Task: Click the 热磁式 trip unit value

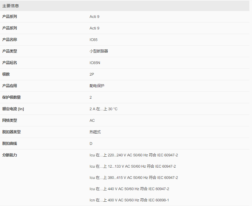Action: point(95,132)
